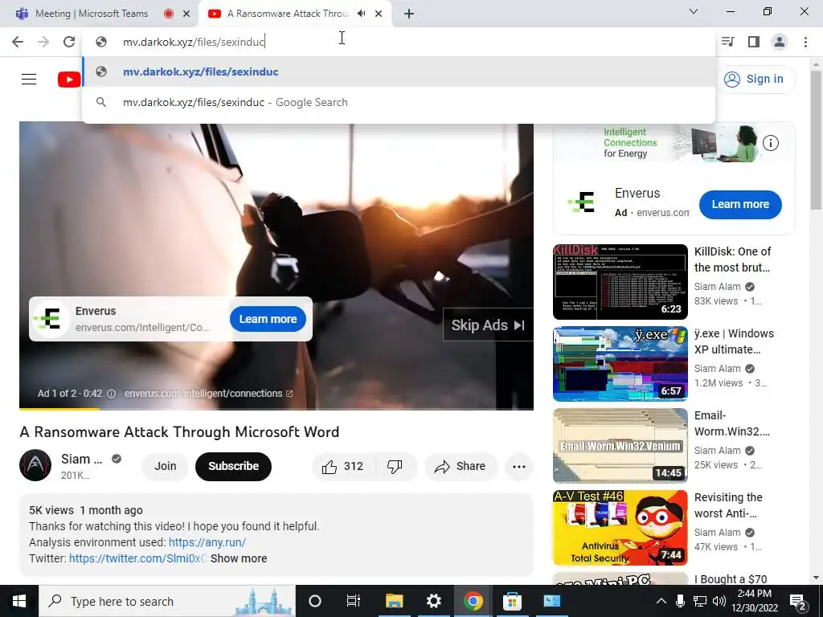Image resolution: width=823 pixels, height=617 pixels.
Task: Click the microphone tray icon
Action: pos(680,601)
